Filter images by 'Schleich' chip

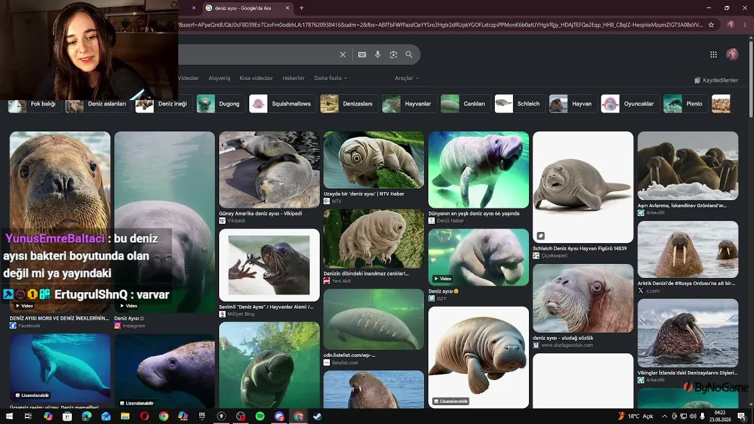520,104
